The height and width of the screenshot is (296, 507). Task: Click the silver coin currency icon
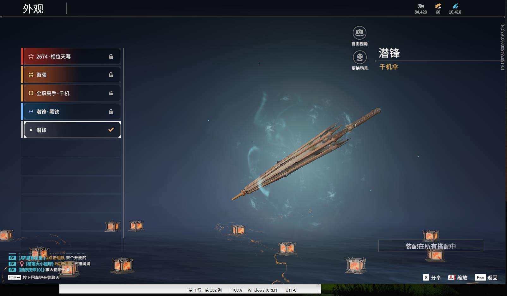(420, 6)
